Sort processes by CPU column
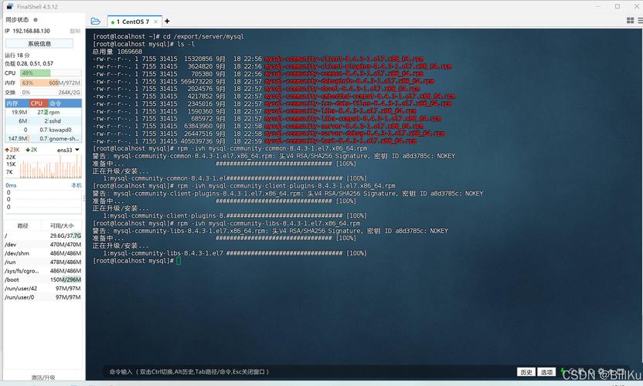 click(x=37, y=103)
